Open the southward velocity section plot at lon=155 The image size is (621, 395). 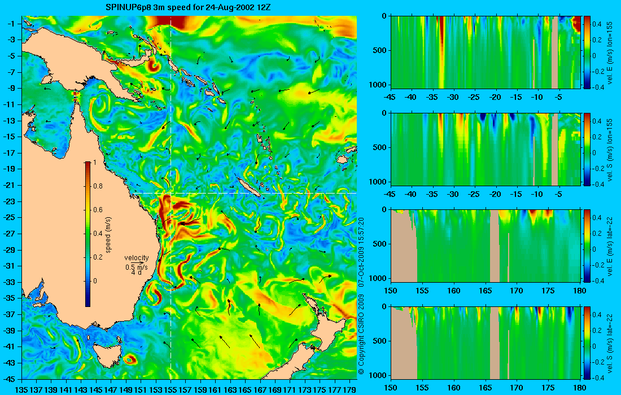(486, 149)
